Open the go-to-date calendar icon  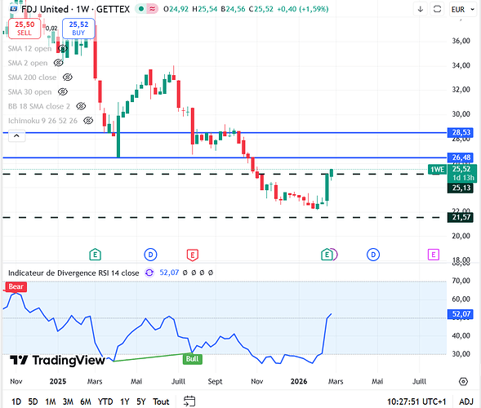(x=189, y=401)
